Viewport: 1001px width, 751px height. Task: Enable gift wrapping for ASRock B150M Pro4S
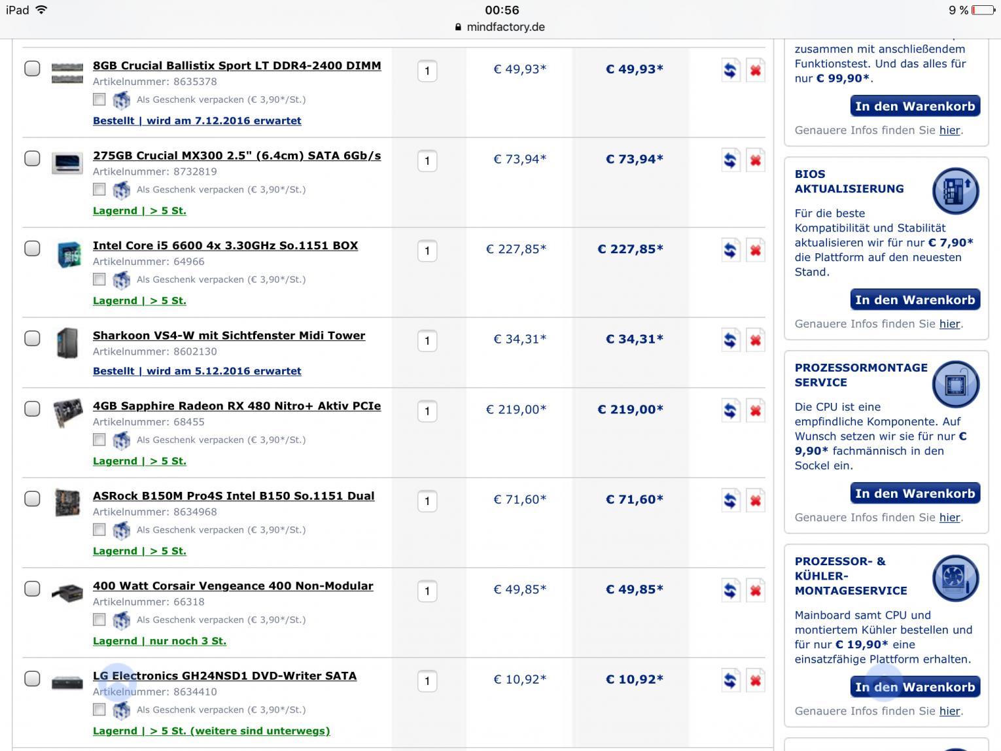point(99,530)
